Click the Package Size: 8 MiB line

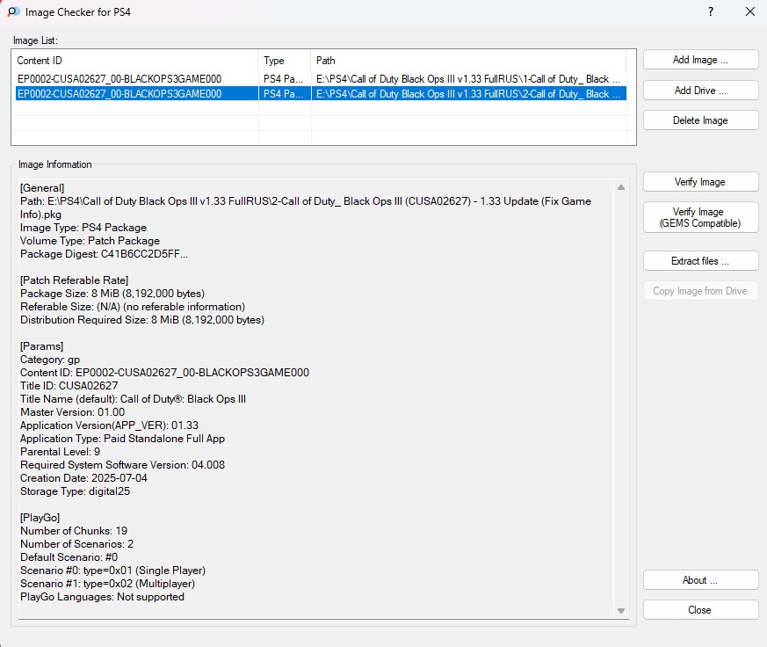[112, 294]
